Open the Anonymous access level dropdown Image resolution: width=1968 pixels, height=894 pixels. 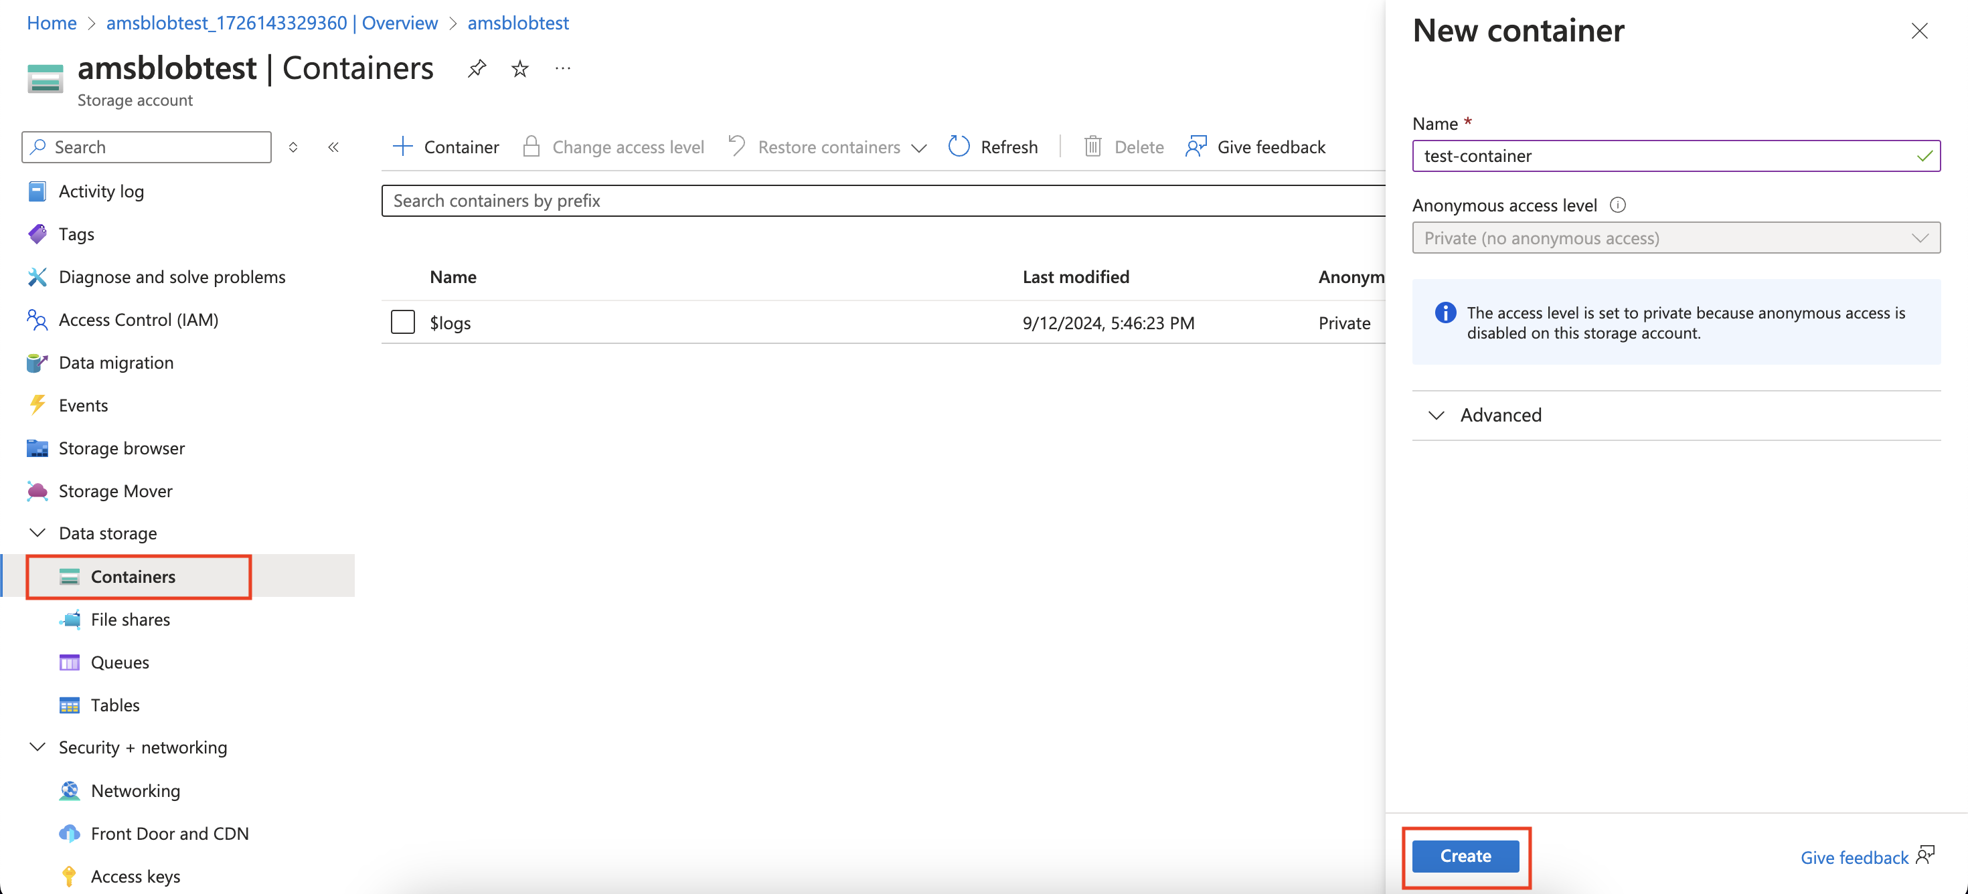pos(1675,238)
